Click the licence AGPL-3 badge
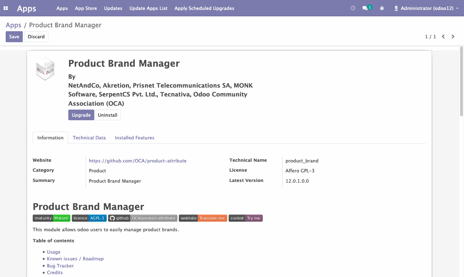The image size is (464, 277). click(89, 218)
